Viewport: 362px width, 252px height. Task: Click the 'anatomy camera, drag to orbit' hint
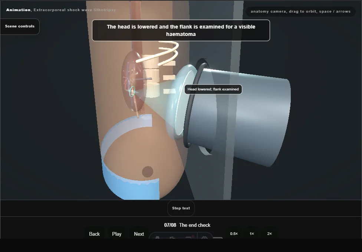click(300, 11)
